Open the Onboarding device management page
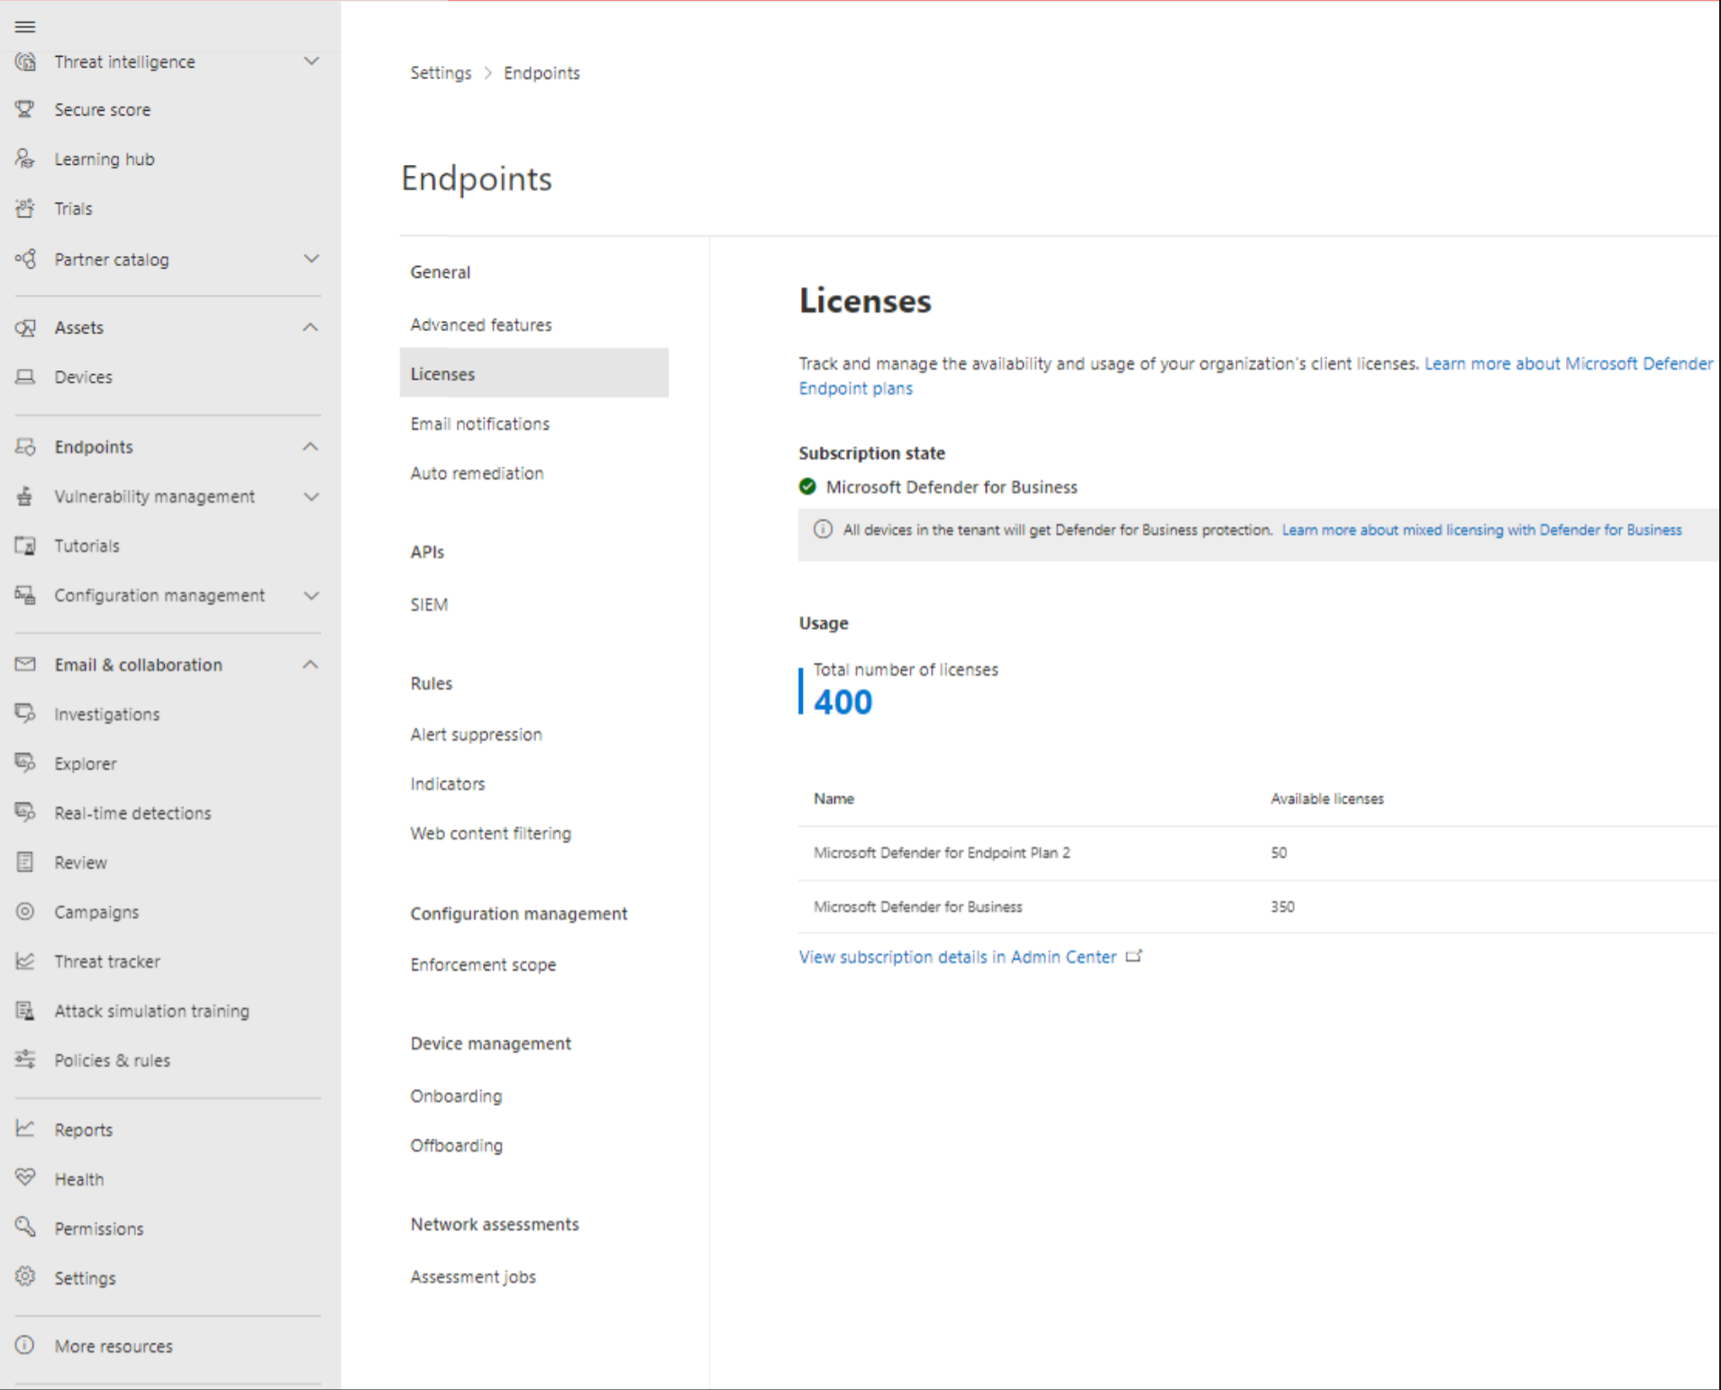Image resolution: width=1721 pixels, height=1390 pixels. [456, 1096]
